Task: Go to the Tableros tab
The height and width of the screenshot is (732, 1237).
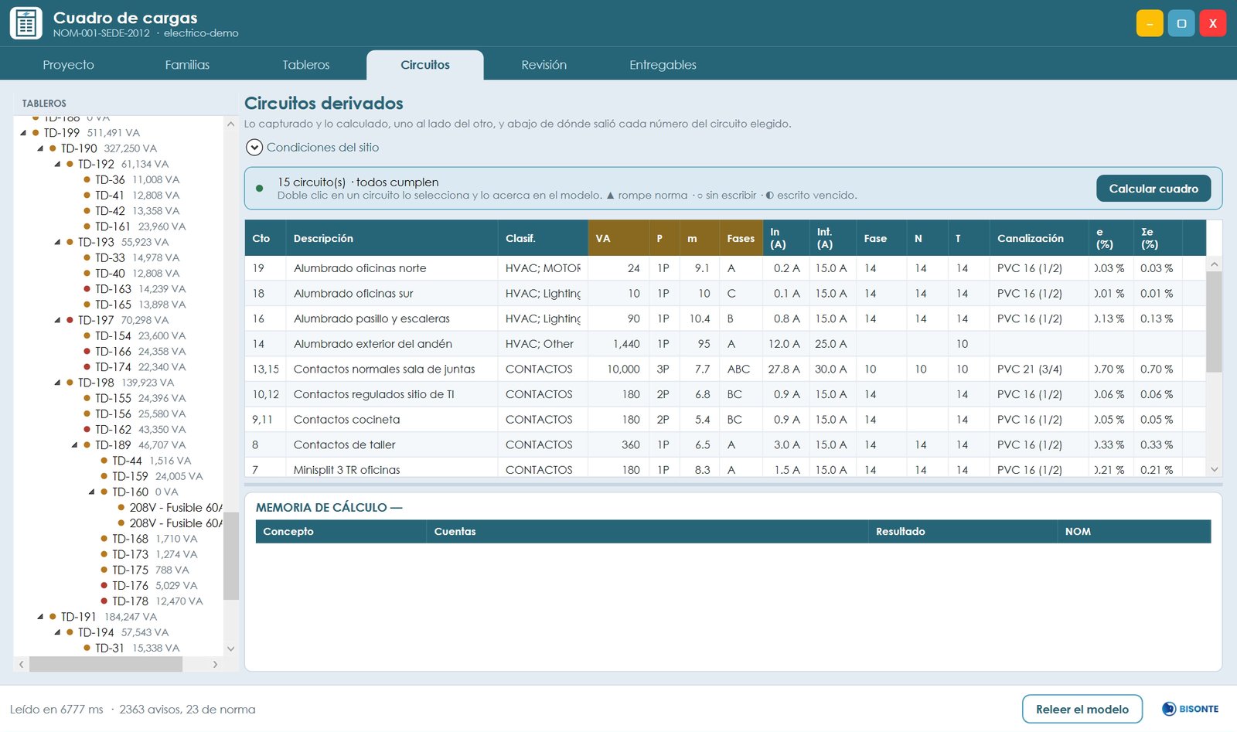Action: point(306,65)
